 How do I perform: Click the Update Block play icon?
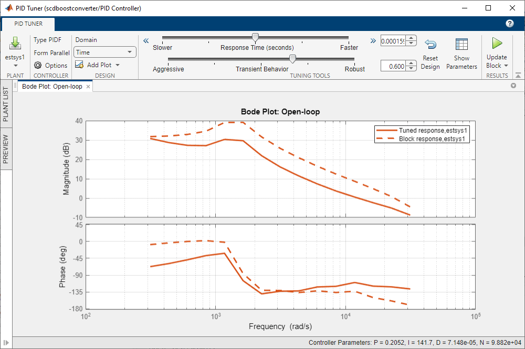[497, 43]
